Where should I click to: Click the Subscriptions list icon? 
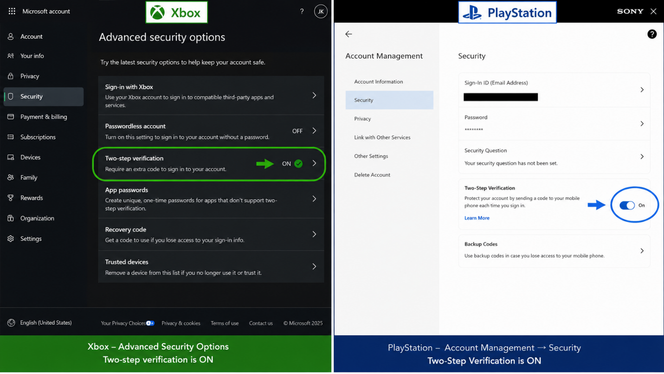pos(11,137)
